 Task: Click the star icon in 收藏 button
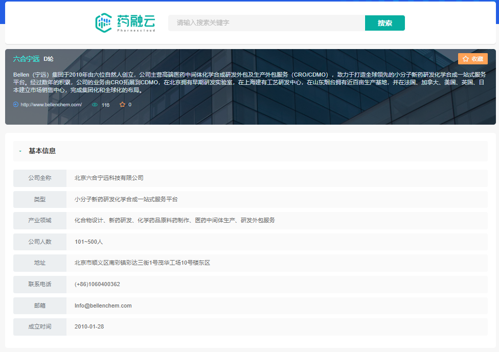(x=466, y=59)
